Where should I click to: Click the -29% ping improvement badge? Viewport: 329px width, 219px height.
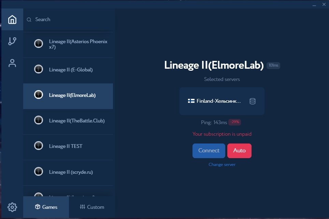coord(235,122)
